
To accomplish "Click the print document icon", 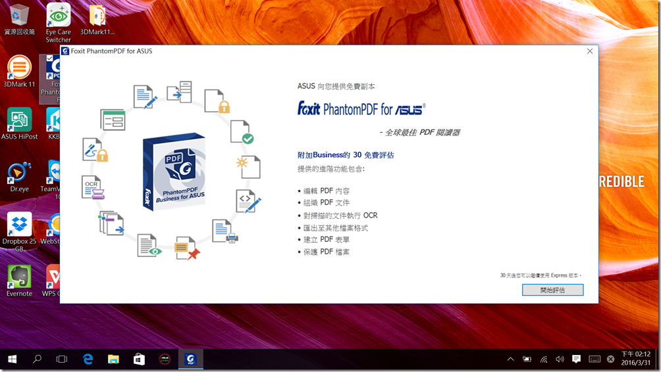I will (x=225, y=231).
